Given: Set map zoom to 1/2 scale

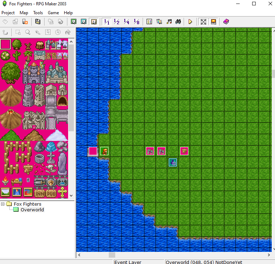Looking at the screenshot, I should coord(116,22).
